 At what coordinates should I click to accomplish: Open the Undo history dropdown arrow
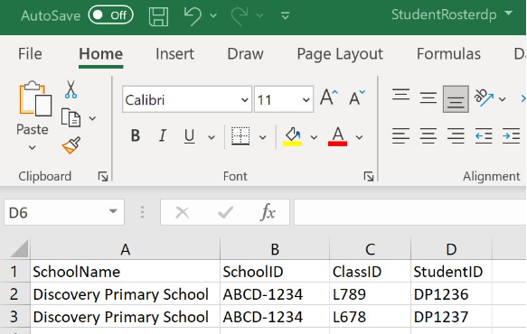(x=213, y=15)
